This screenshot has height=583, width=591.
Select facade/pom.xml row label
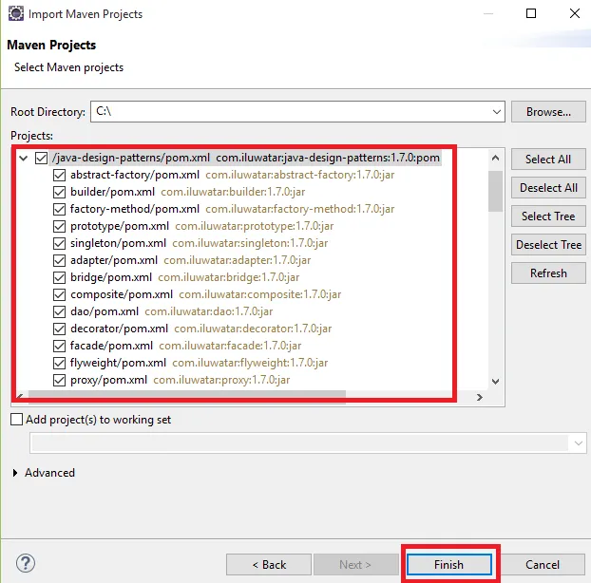point(111,346)
